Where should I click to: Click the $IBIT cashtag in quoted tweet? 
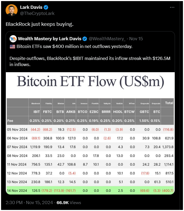78,58
